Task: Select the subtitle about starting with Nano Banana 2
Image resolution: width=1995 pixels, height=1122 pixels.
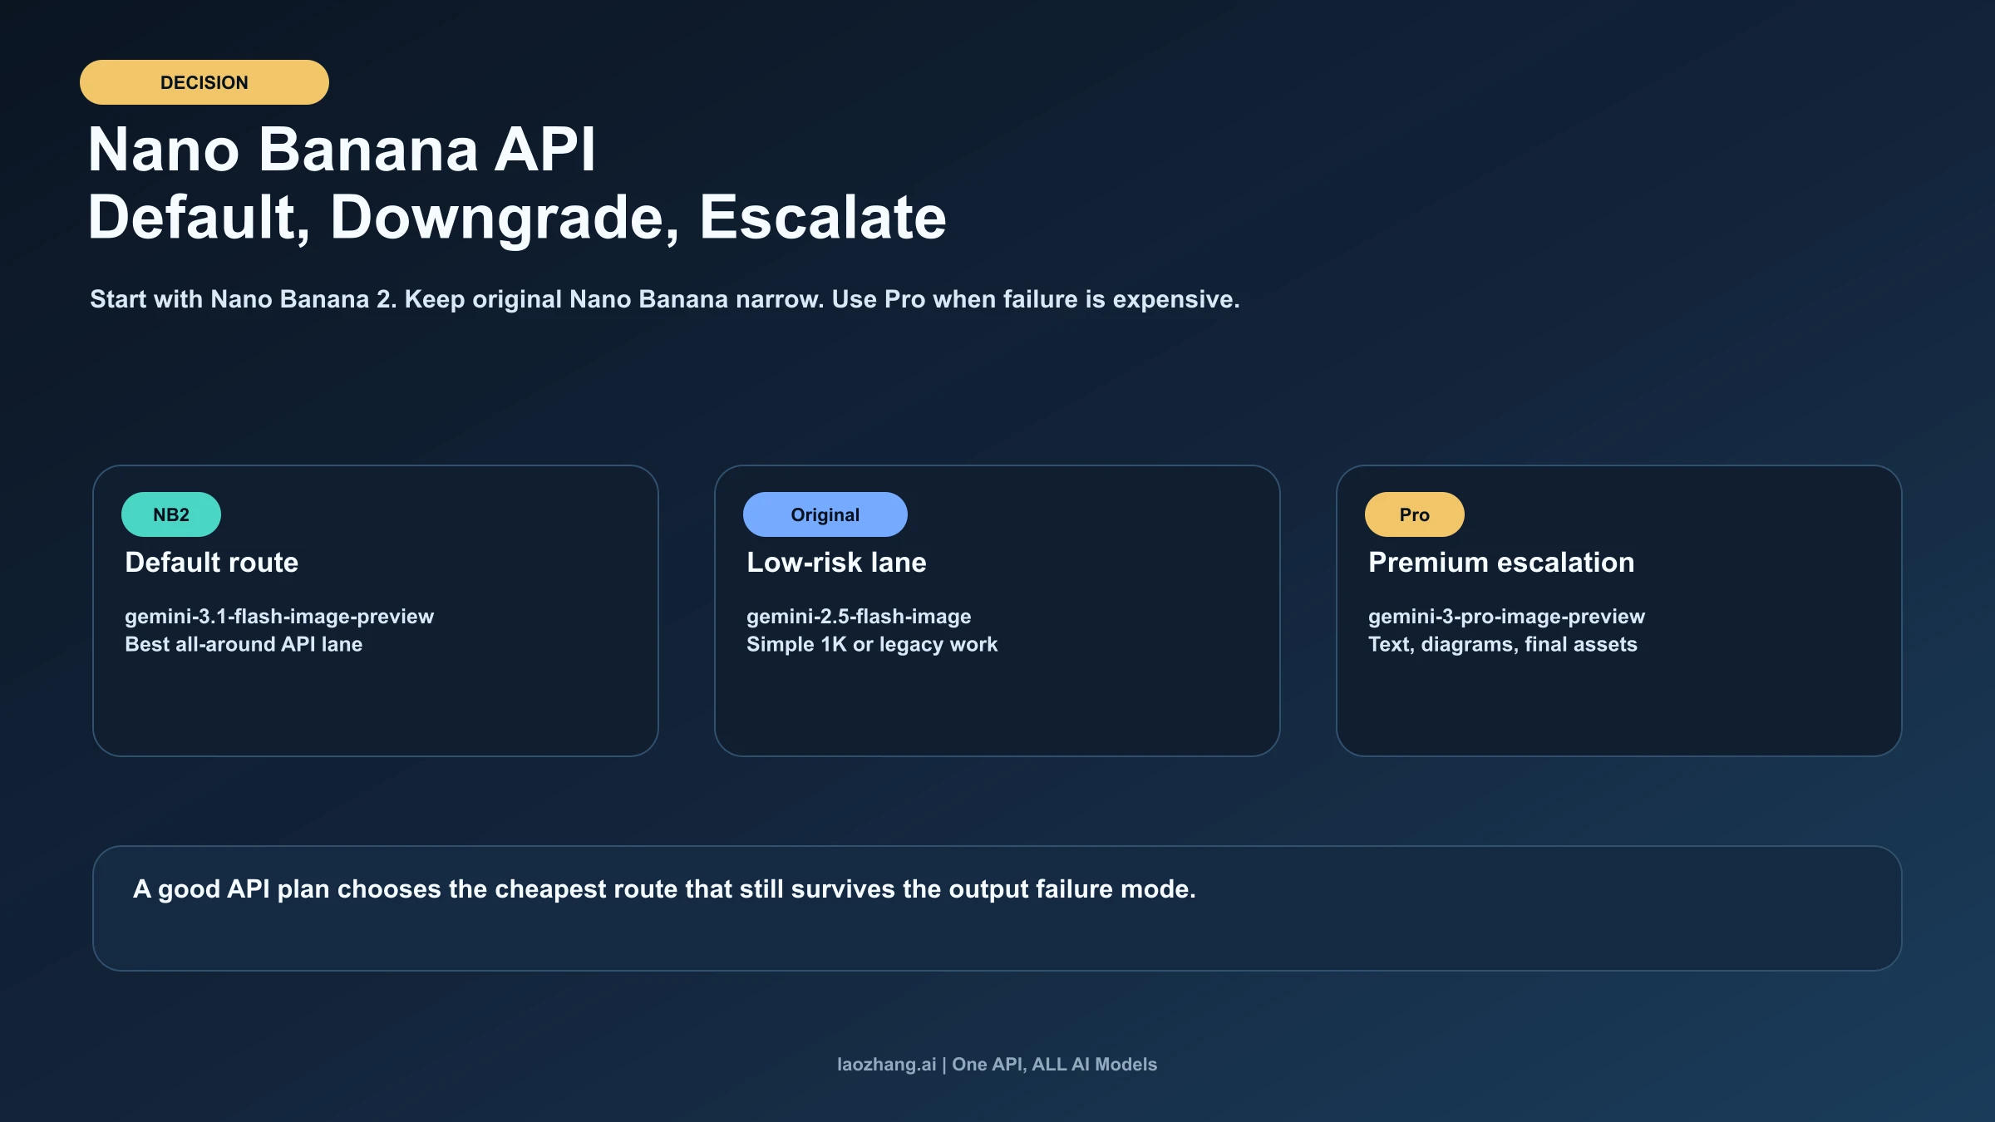Action: coord(665,300)
